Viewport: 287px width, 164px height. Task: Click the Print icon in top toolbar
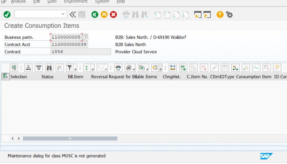pos(126,14)
